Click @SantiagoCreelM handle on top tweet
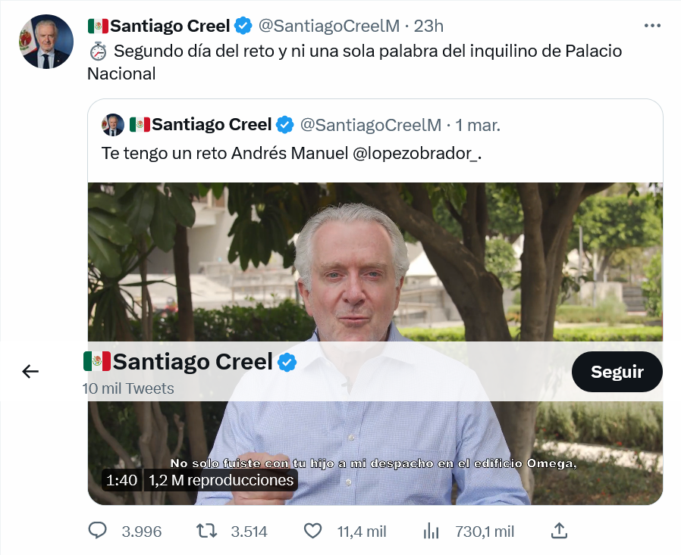The image size is (681, 555). click(x=328, y=26)
